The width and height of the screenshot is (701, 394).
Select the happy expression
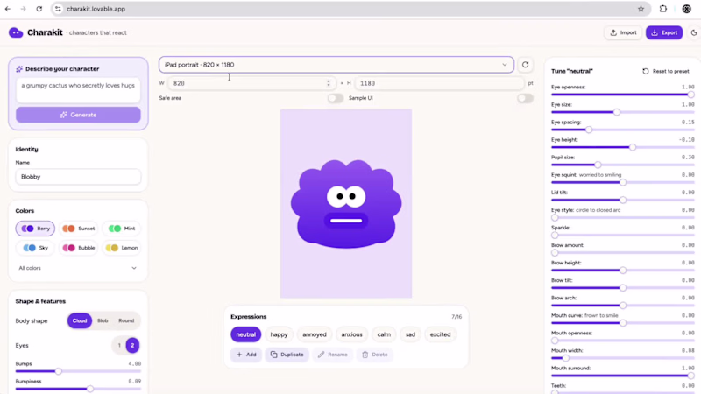[279, 334]
